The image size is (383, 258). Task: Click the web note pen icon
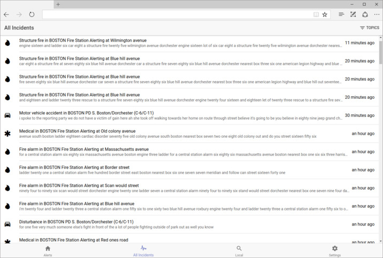353,14
